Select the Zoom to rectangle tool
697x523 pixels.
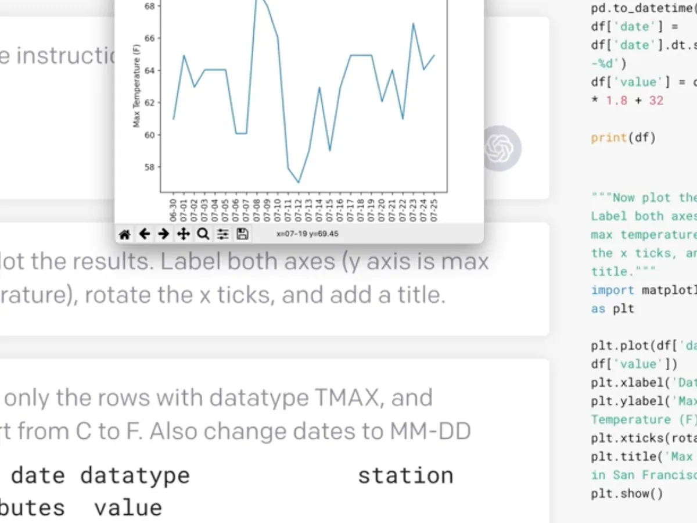[x=203, y=234]
